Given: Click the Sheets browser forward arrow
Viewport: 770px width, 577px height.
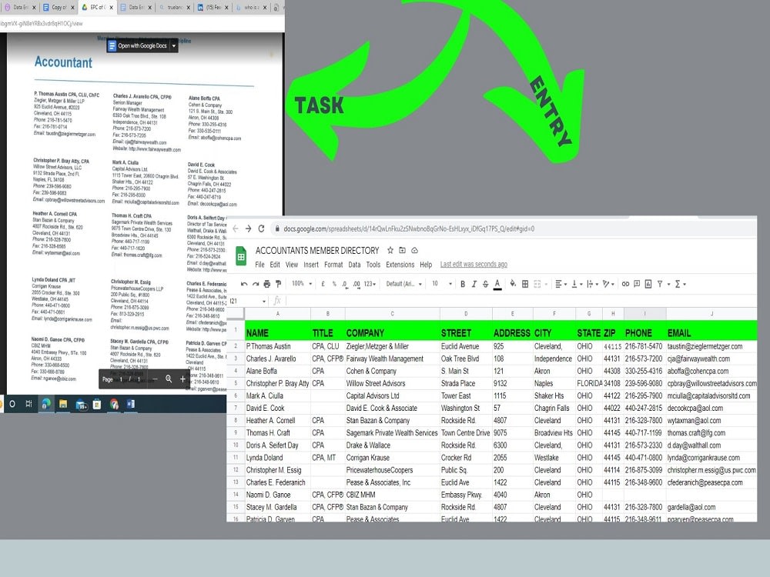Looking at the screenshot, I should [x=249, y=228].
